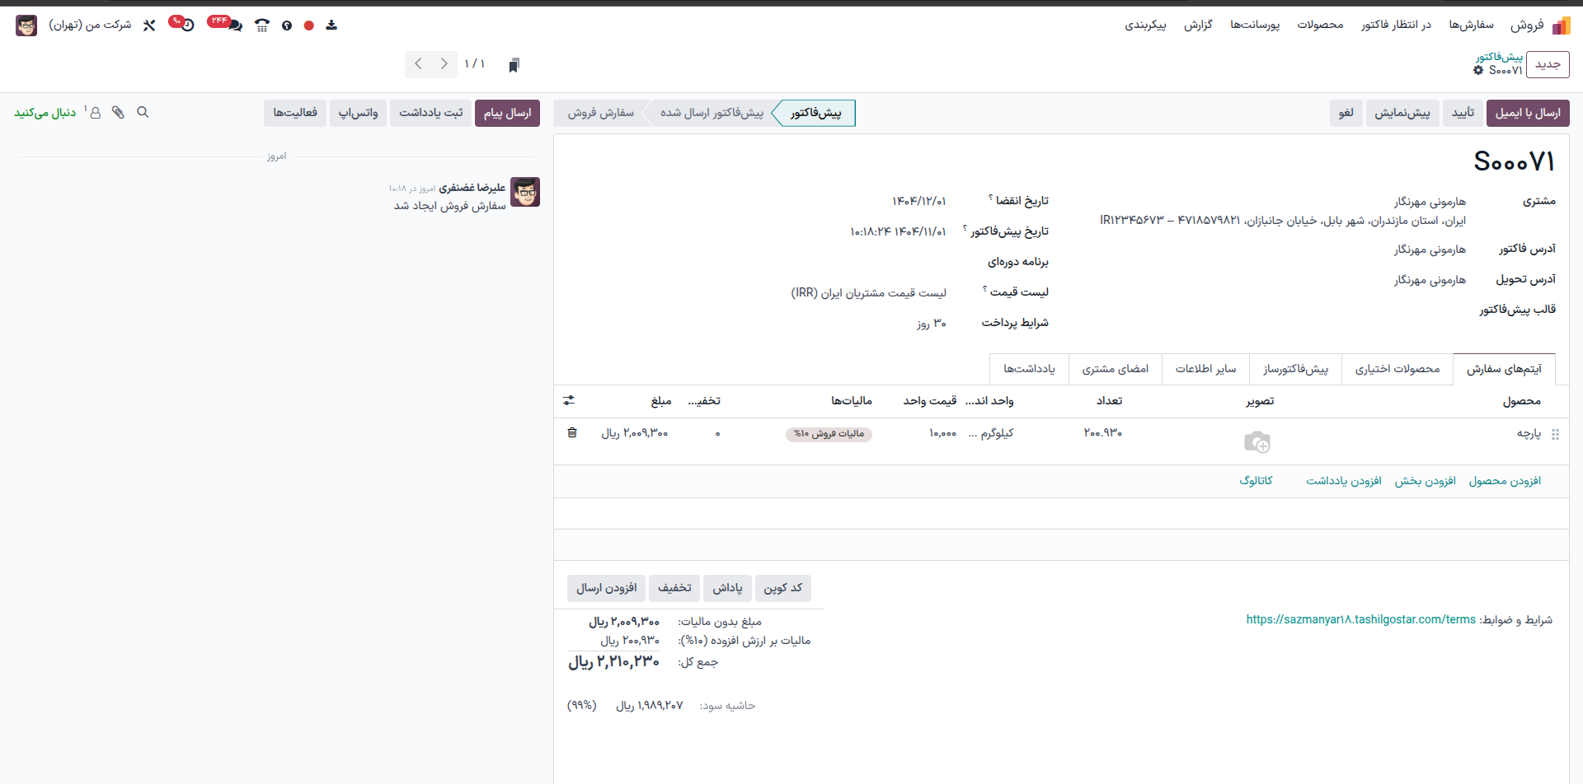Click the VoIP phone icon in top bar

[x=262, y=26]
